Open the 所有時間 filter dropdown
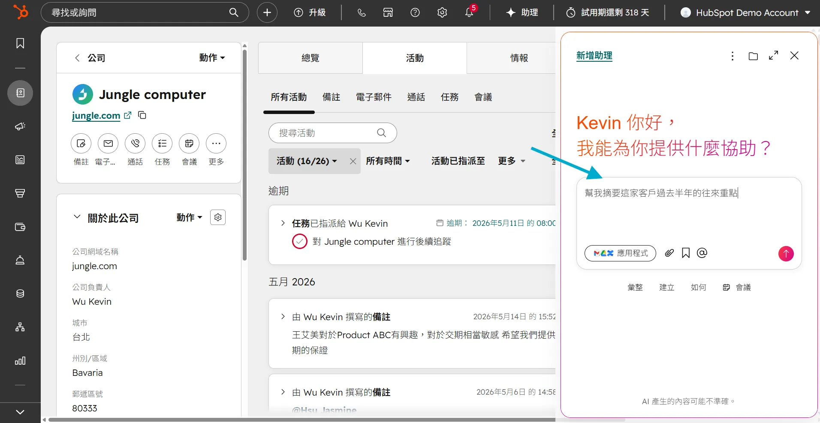The image size is (820, 423). [388, 161]
